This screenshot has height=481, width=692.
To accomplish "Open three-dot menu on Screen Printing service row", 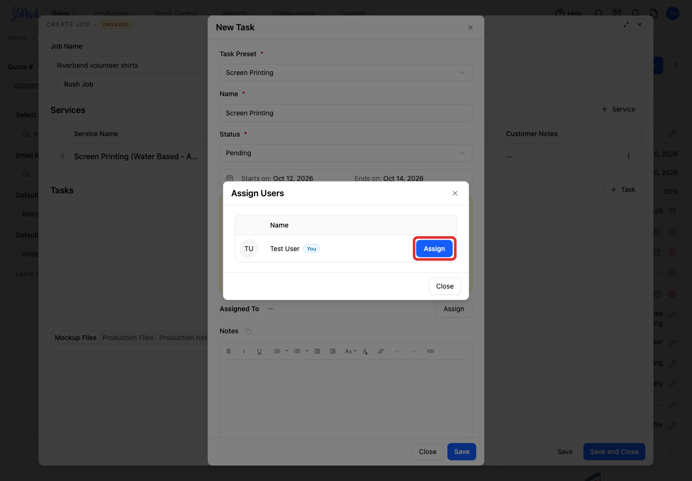I will (629, 156).
